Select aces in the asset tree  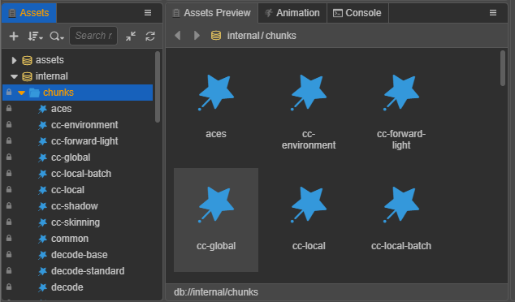point(61,109)
